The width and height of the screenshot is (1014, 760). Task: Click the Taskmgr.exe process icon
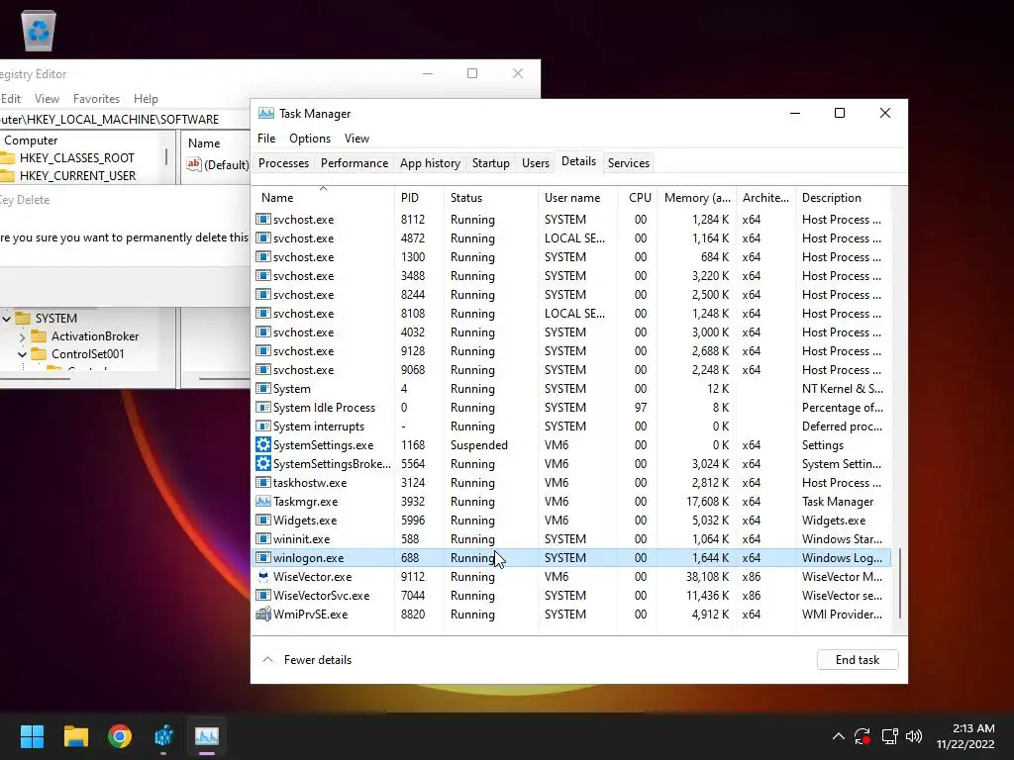[262, 501]
